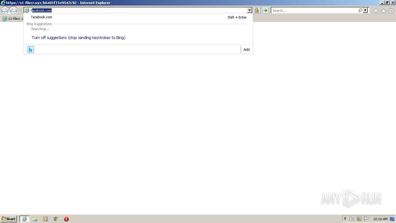This screenshot has height=223, width=396.
Task: Click the magnifier search icon
Action: click(x=360, y=11)
